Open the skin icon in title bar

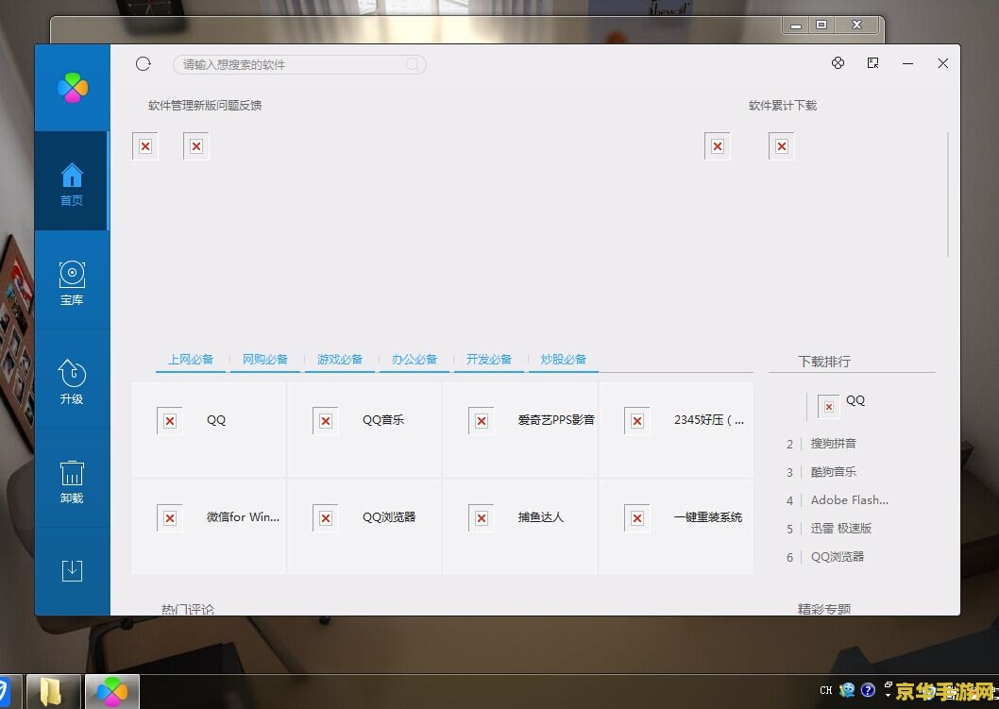pos(838,62)
